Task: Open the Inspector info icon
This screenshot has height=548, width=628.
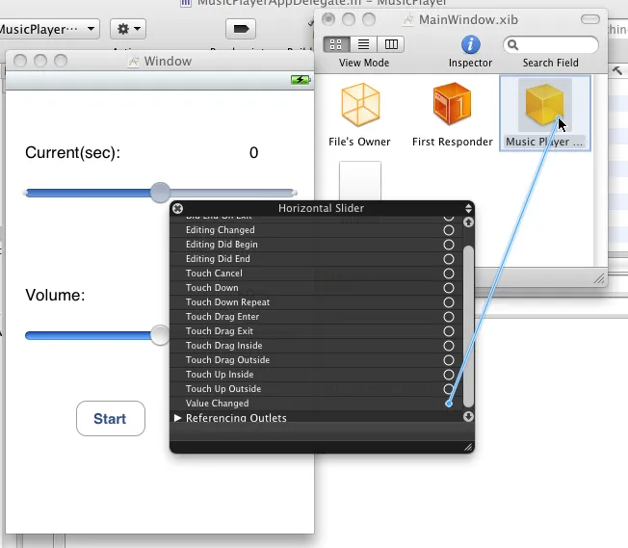Action: click(x=470, y=44)
